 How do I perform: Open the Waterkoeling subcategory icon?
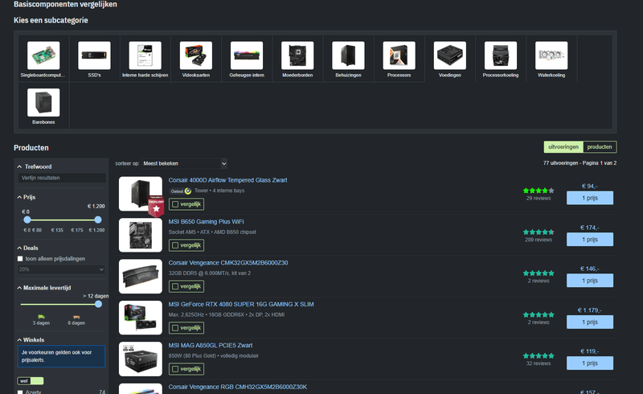551,55
